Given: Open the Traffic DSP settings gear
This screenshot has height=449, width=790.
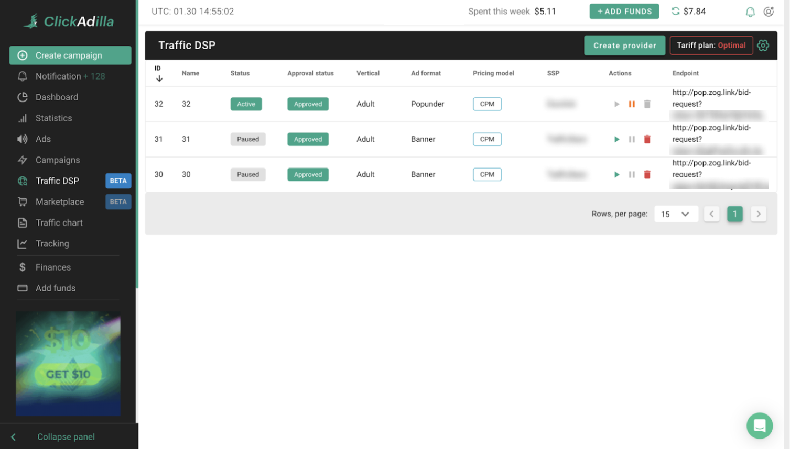Looking at the screenshot, I should point(763,46).
